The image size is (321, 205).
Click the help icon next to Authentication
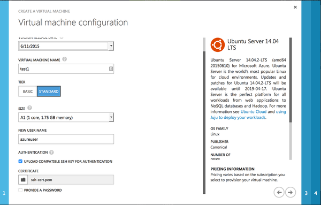click(x=51, y=153)
